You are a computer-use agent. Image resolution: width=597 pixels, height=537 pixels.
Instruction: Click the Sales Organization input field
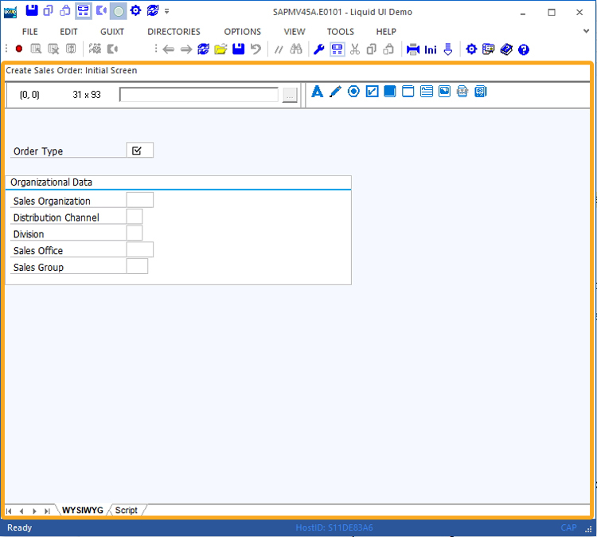point(139,201)
